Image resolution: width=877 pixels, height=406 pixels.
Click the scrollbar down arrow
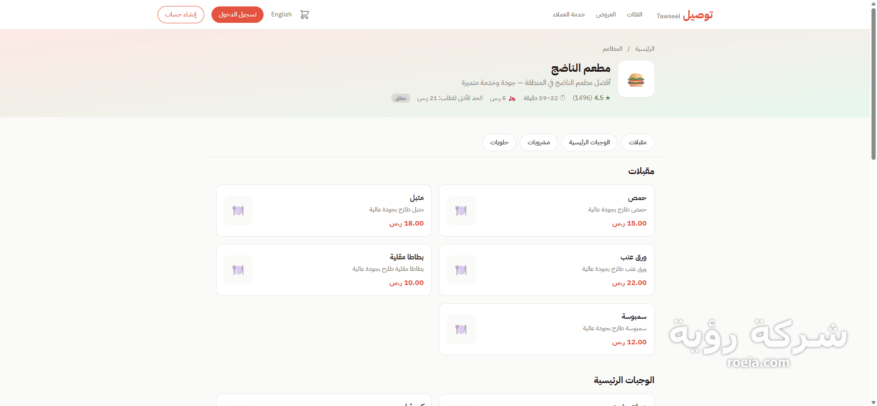(873, 402)
